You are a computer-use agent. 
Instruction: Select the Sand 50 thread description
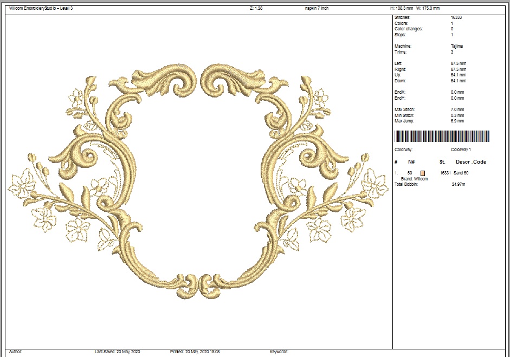pos(462,173)
